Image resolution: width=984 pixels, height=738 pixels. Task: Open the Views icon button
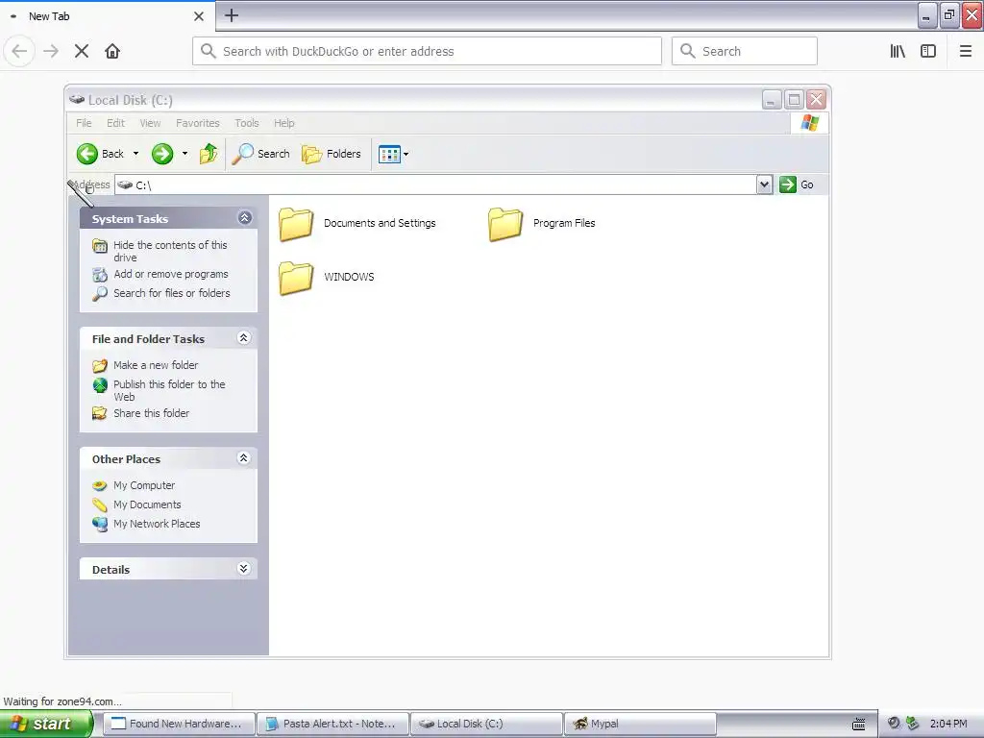(389, 154)
